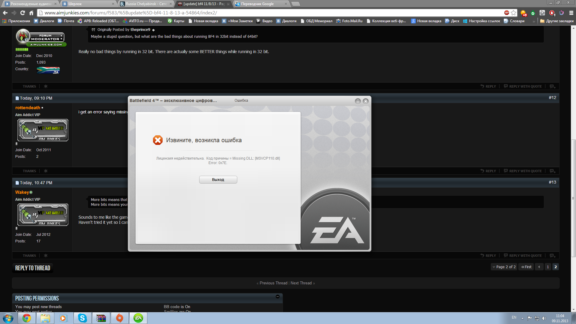Viewport: 576px width, 324px height.
Task: Expand the hidden bookmarks chevron
Action: point(534,21)
